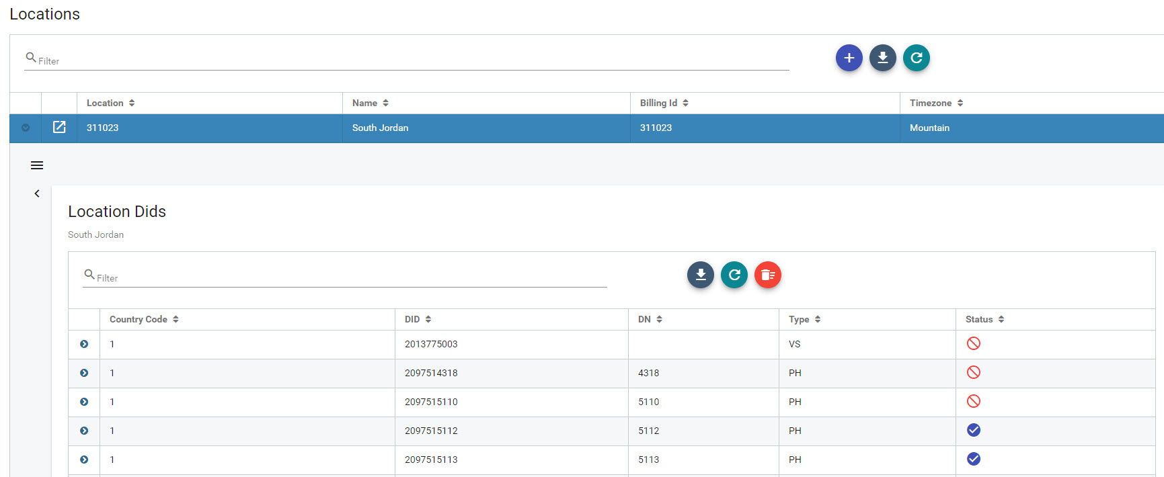Screen dimensions: 1164x477
Task: Download the Location Dids list
Action: tap(700, 275)
